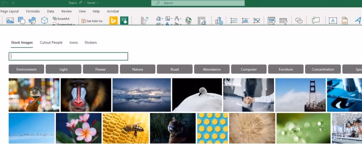The width and height of the screenshot is (362, 144).
Task: Open Bing Maps add-in icon
Action: [x=113, y=21]
